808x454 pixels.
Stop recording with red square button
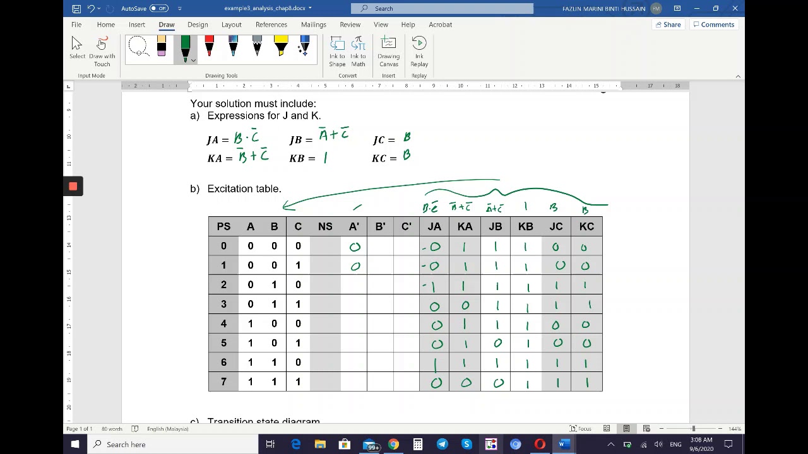(73, 186)
